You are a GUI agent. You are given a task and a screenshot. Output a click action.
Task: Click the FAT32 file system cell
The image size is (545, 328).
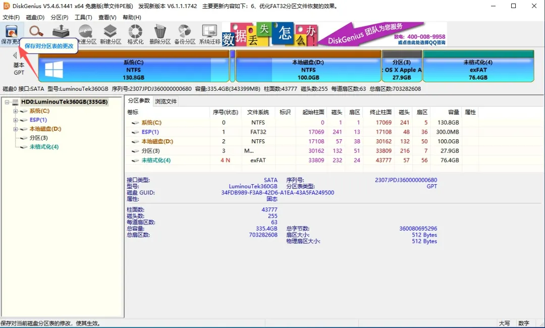[x=258, y=132]
